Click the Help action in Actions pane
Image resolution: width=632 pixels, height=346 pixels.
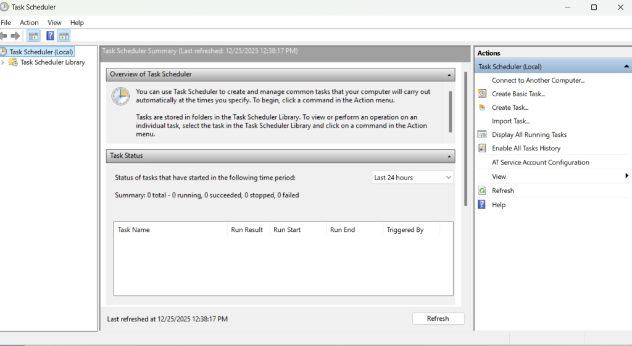click(499, 205)
